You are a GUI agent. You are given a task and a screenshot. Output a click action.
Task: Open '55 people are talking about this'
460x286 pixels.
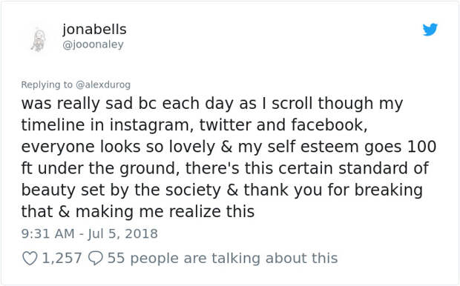pos(223,259)
